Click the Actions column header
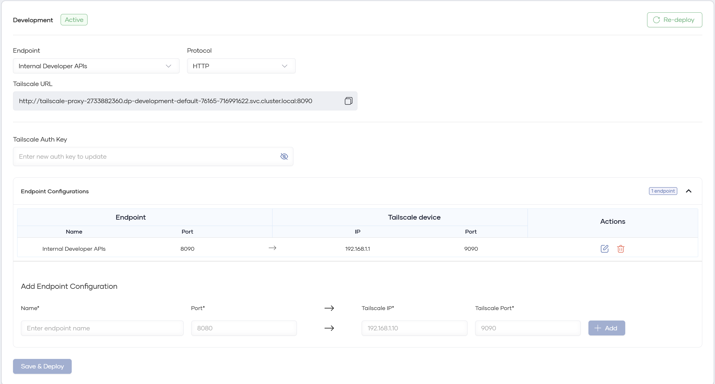The width and height of the screenshot is (715, 384). click(613, 222)
